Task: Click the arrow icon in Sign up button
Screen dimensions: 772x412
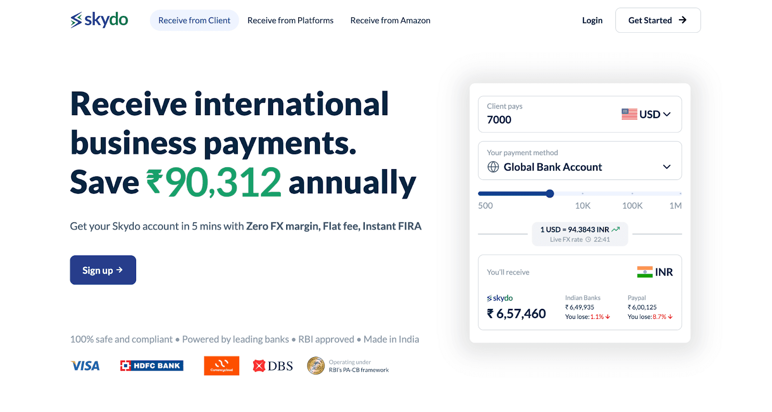Action: (119, 270)
